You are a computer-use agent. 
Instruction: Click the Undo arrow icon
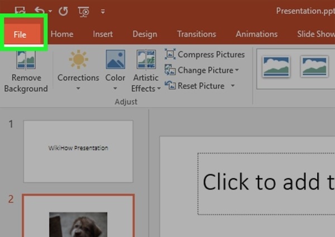[x=39, y=10]
